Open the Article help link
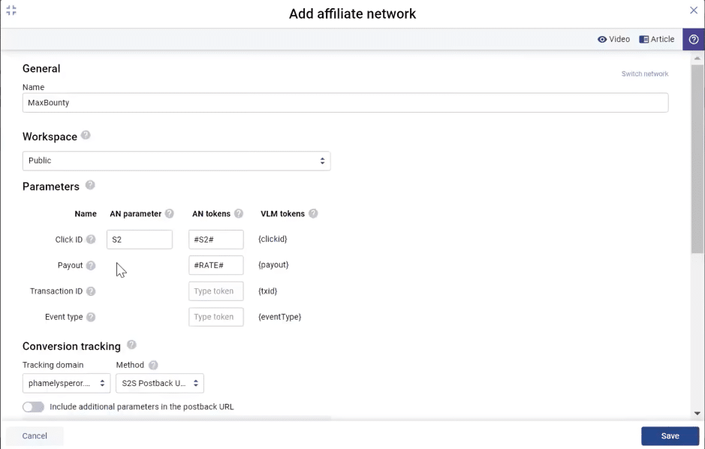Viewport: 705px width, 449px height. pyautogui.click(x=657, y=39)
